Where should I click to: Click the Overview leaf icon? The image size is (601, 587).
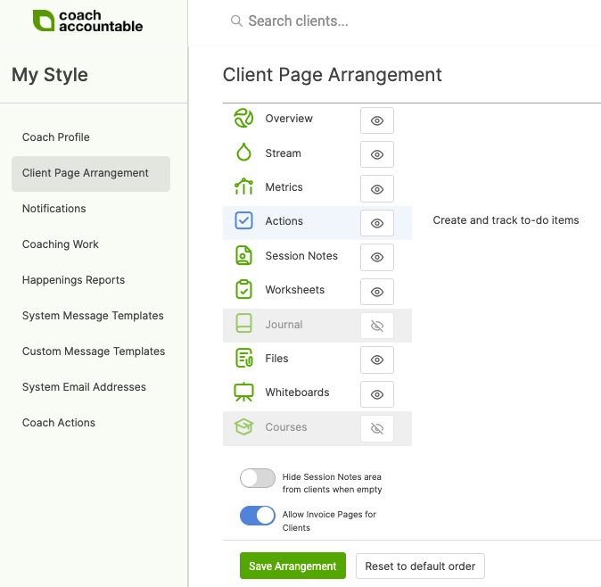click(243, 119)
